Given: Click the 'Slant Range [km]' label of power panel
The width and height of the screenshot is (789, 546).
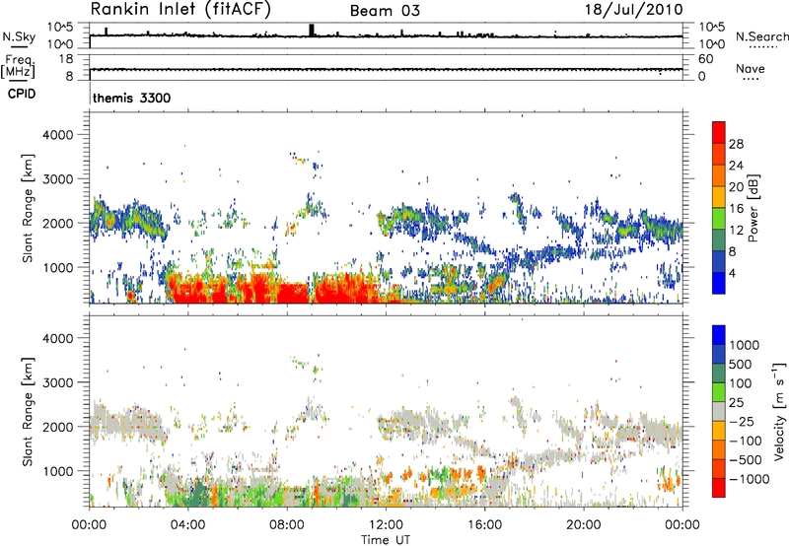Looking at the screenshot, I should pos(28,208).
